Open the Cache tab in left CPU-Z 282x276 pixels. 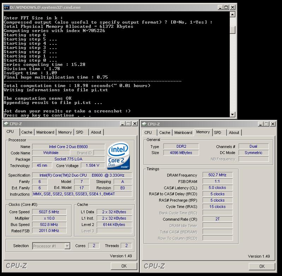point(26,132)
